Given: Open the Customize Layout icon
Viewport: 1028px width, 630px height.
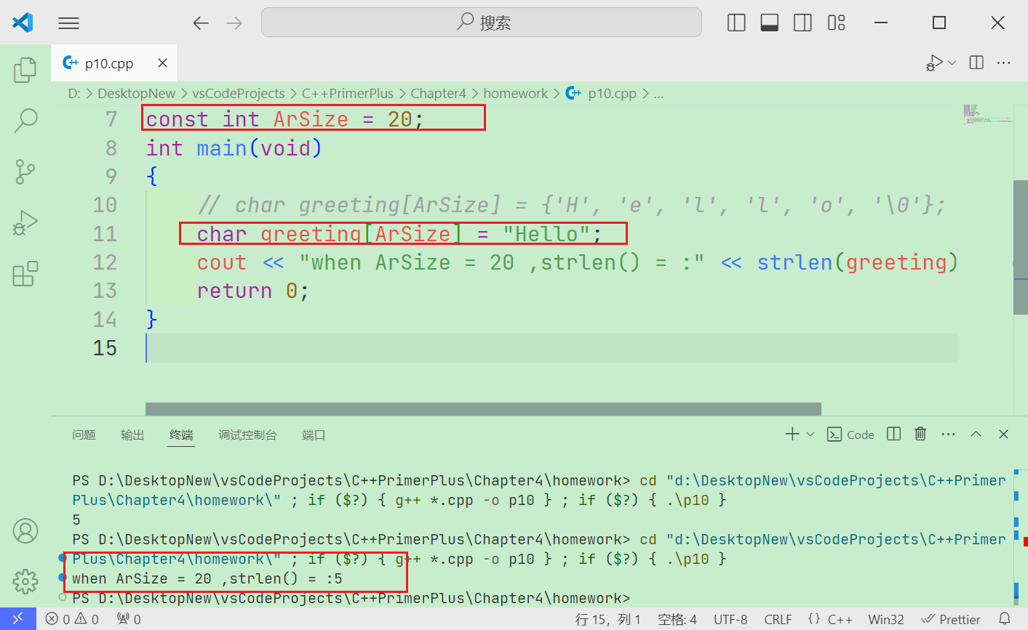Looking at the screenshot, I should pos(837,23).
